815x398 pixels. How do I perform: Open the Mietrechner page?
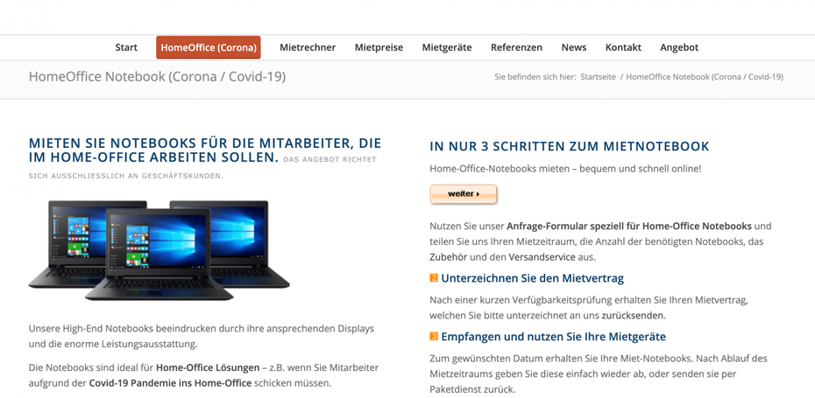(308, 47)
